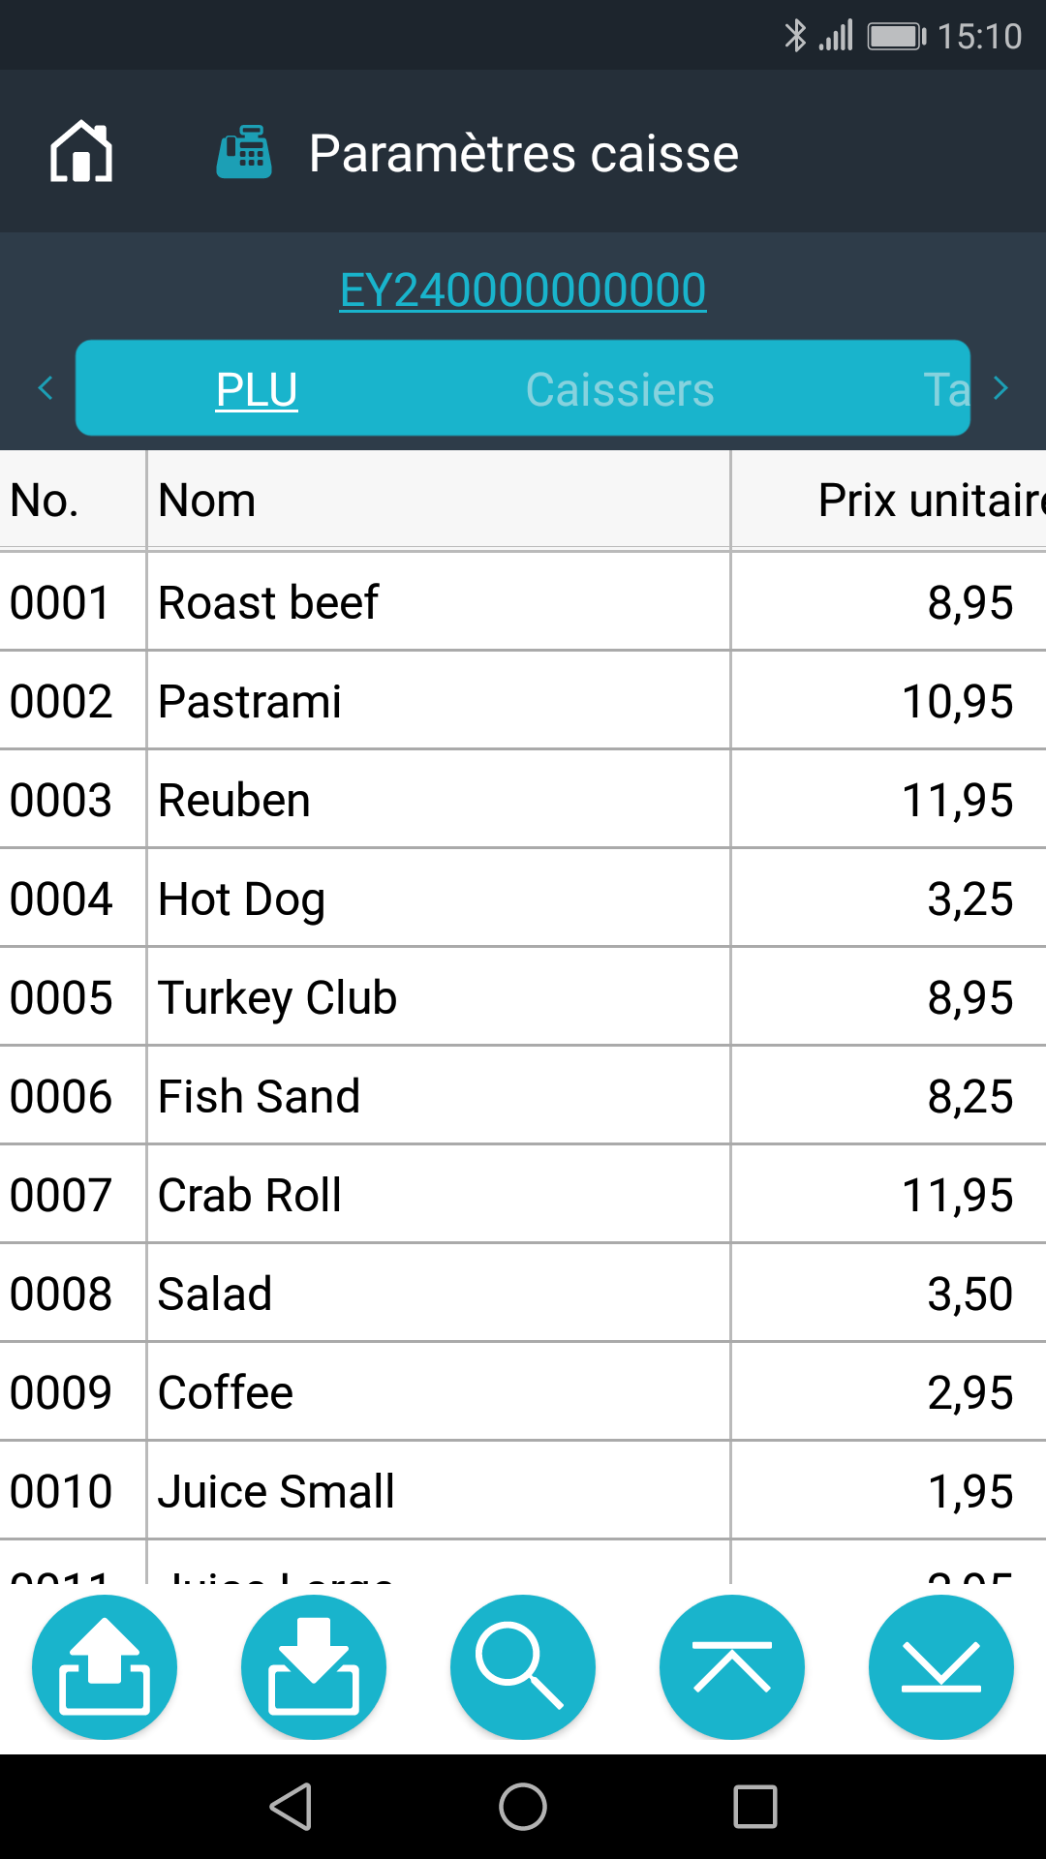The height and width of the screenshot is (1859, 1046).
Task: Tap Android back navigation icon
Action: click(291, 1807)
